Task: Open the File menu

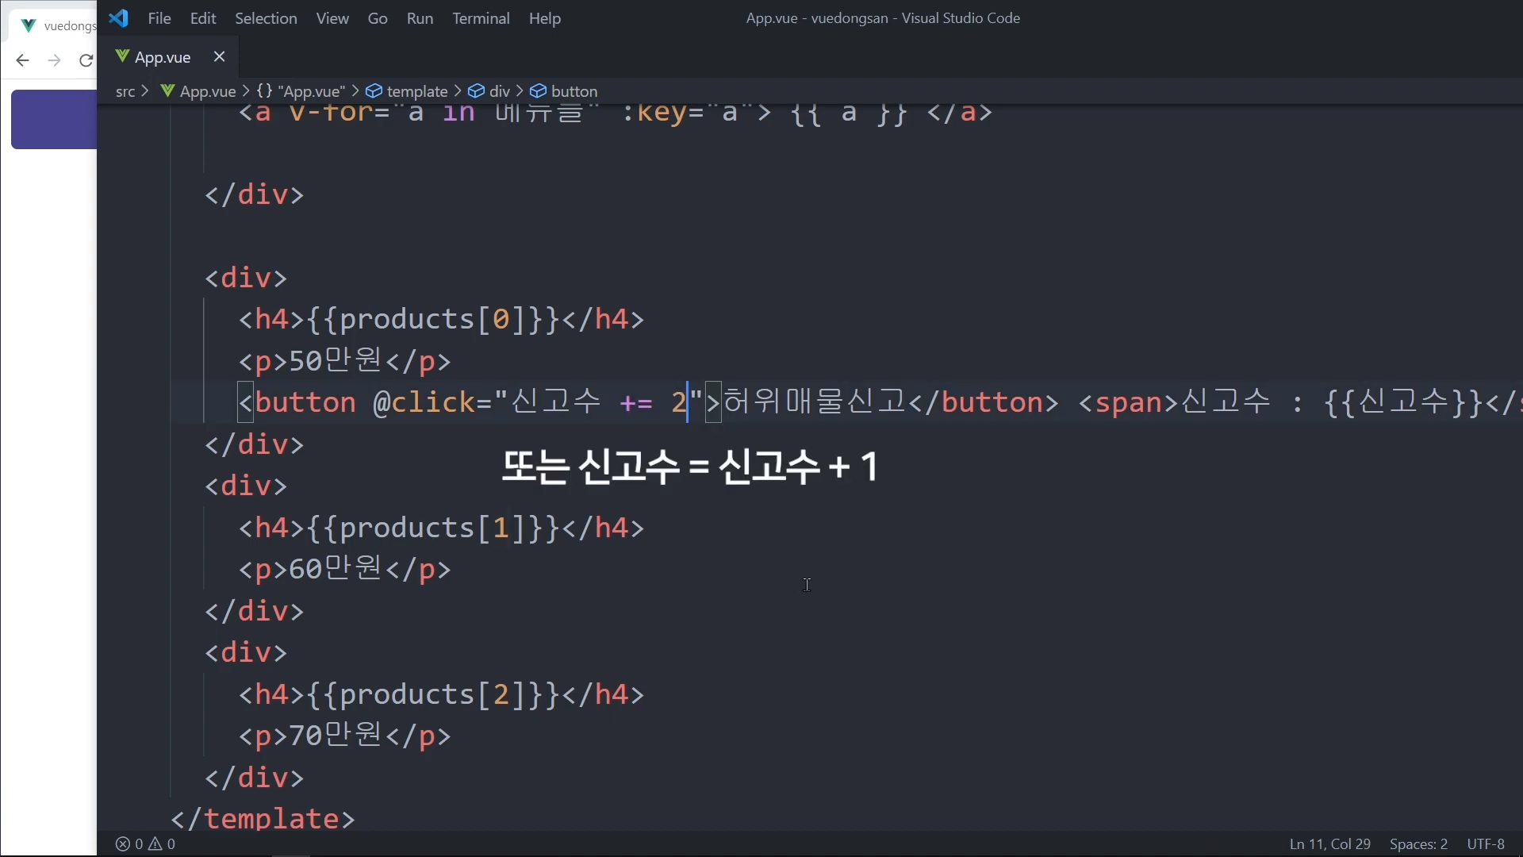Action: [x=159, y=18]
